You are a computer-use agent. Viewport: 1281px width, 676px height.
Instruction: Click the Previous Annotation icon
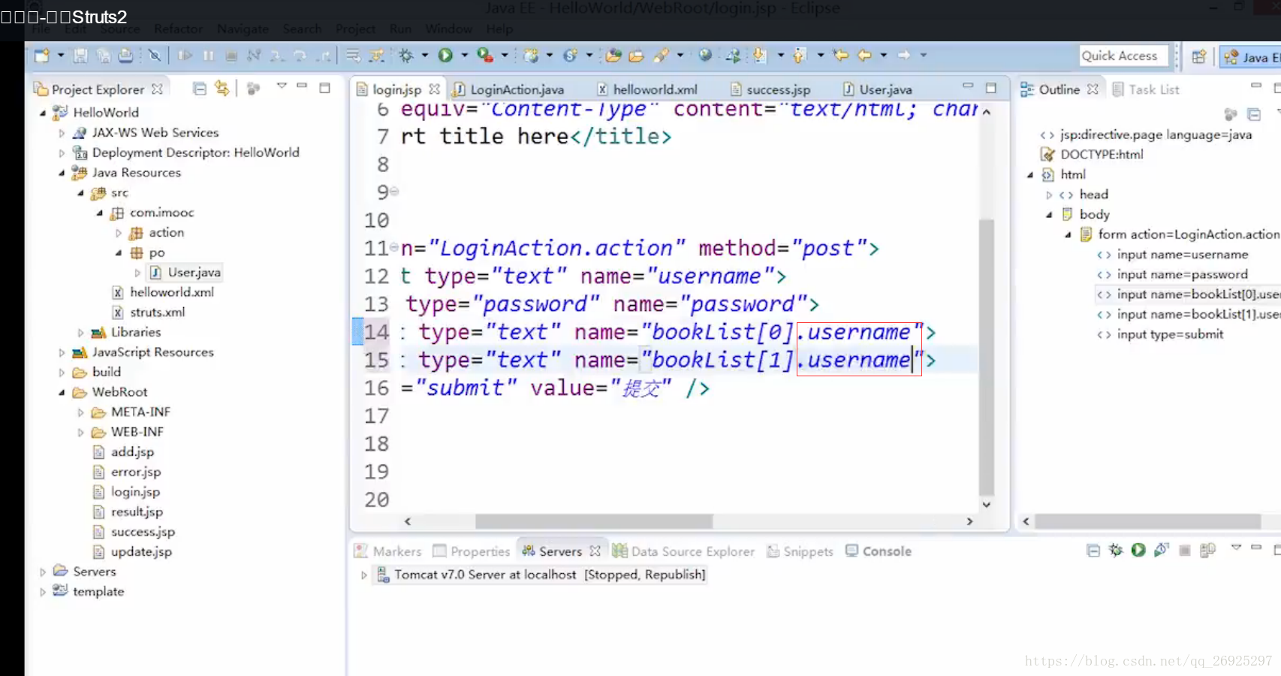[799, 55]
